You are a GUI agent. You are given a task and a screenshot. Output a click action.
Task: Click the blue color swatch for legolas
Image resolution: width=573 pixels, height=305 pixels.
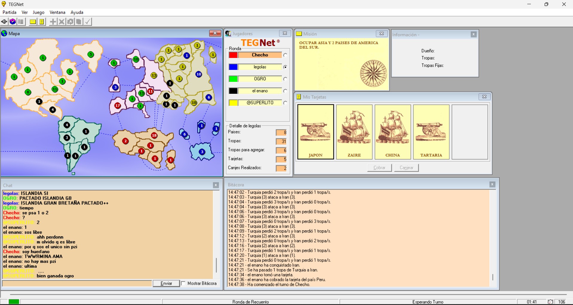[233, 67]
